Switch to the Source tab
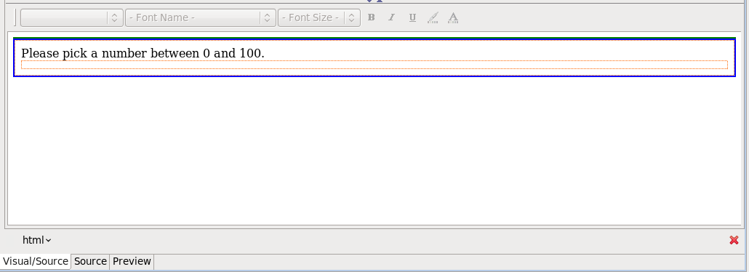Viewport: 749px width, 272px height. click(90, 262)
